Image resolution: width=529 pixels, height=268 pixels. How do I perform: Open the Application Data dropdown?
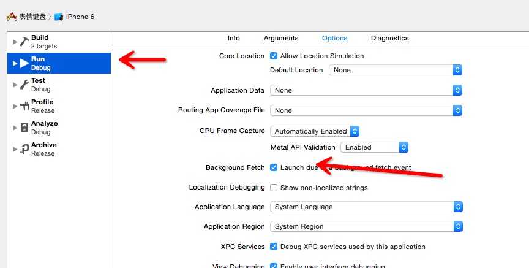pos(366,90)
